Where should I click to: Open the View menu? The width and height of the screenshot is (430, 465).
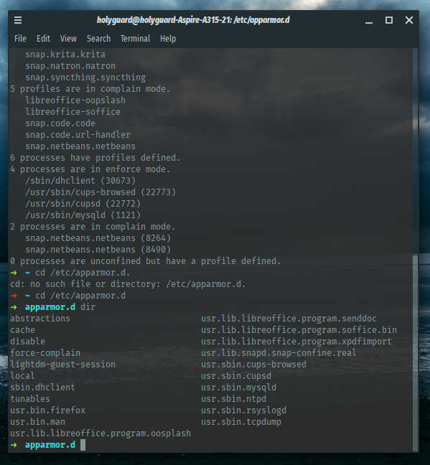tap(68, 39)
